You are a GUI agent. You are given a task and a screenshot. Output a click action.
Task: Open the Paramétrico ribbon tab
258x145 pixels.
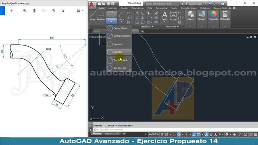point(137,8)
